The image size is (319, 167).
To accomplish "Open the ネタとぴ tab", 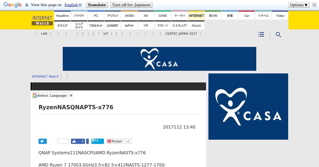I will (62, 25).
